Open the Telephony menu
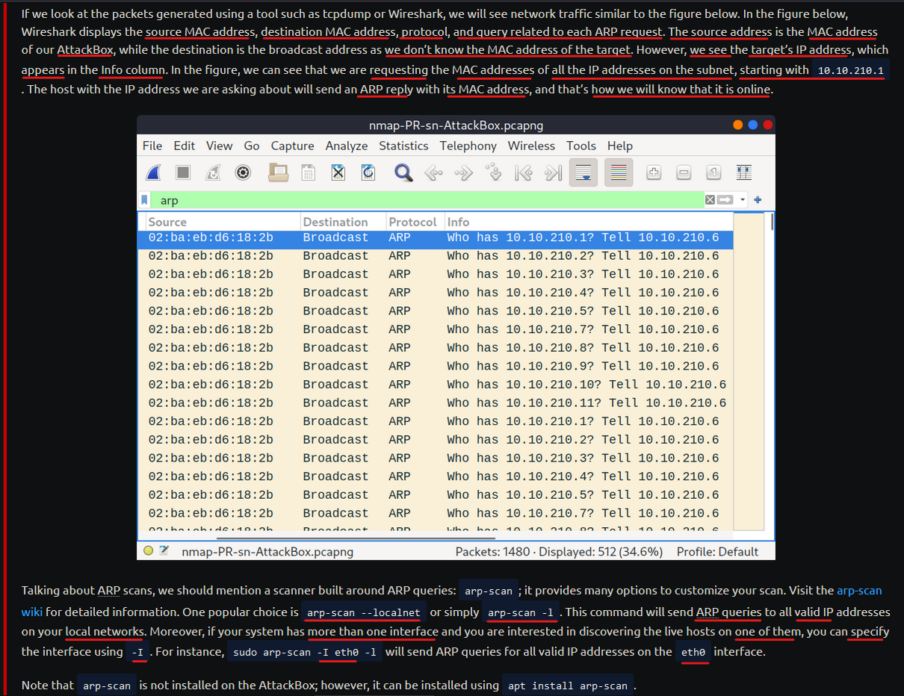Screen dimensions: 904x696 click(x=468, y=146)
